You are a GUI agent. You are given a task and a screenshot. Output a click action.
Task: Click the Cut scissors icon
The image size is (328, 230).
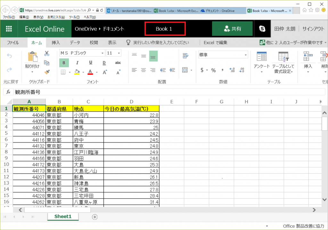47,53
